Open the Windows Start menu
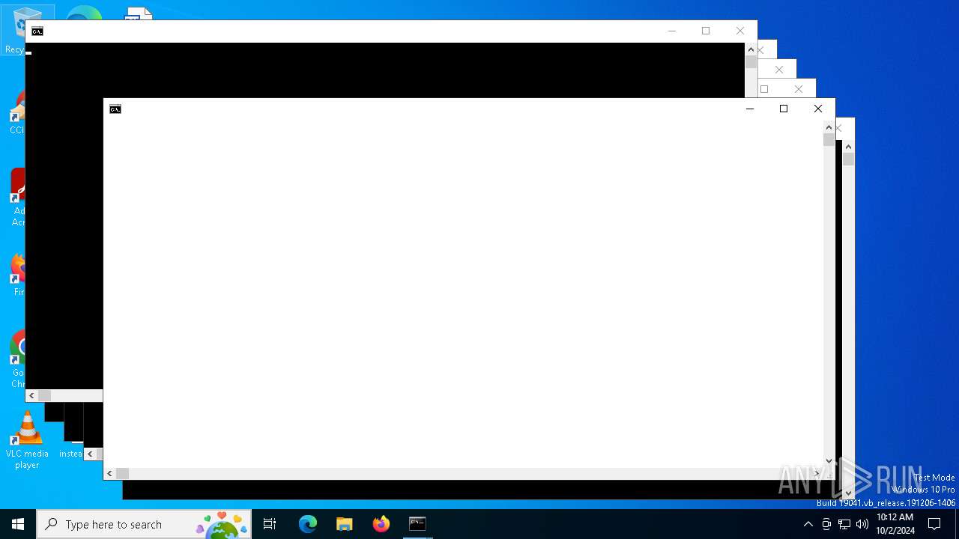This screenshot has height=539, width=959. tap(18, 524)
